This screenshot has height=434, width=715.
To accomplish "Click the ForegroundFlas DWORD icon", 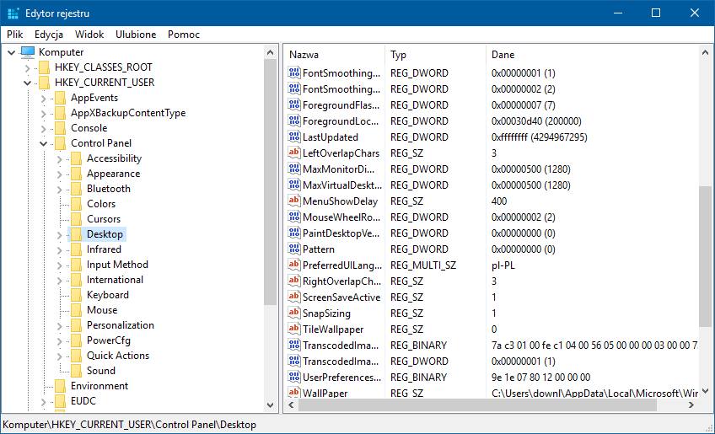I will [294, 104].
